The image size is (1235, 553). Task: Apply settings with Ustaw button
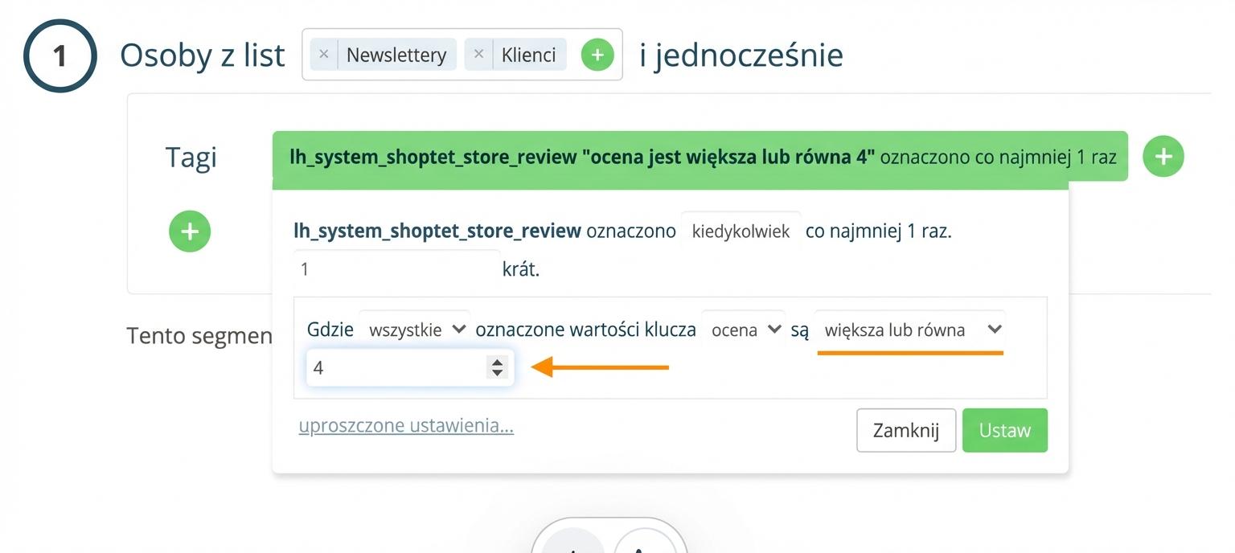1005,430
